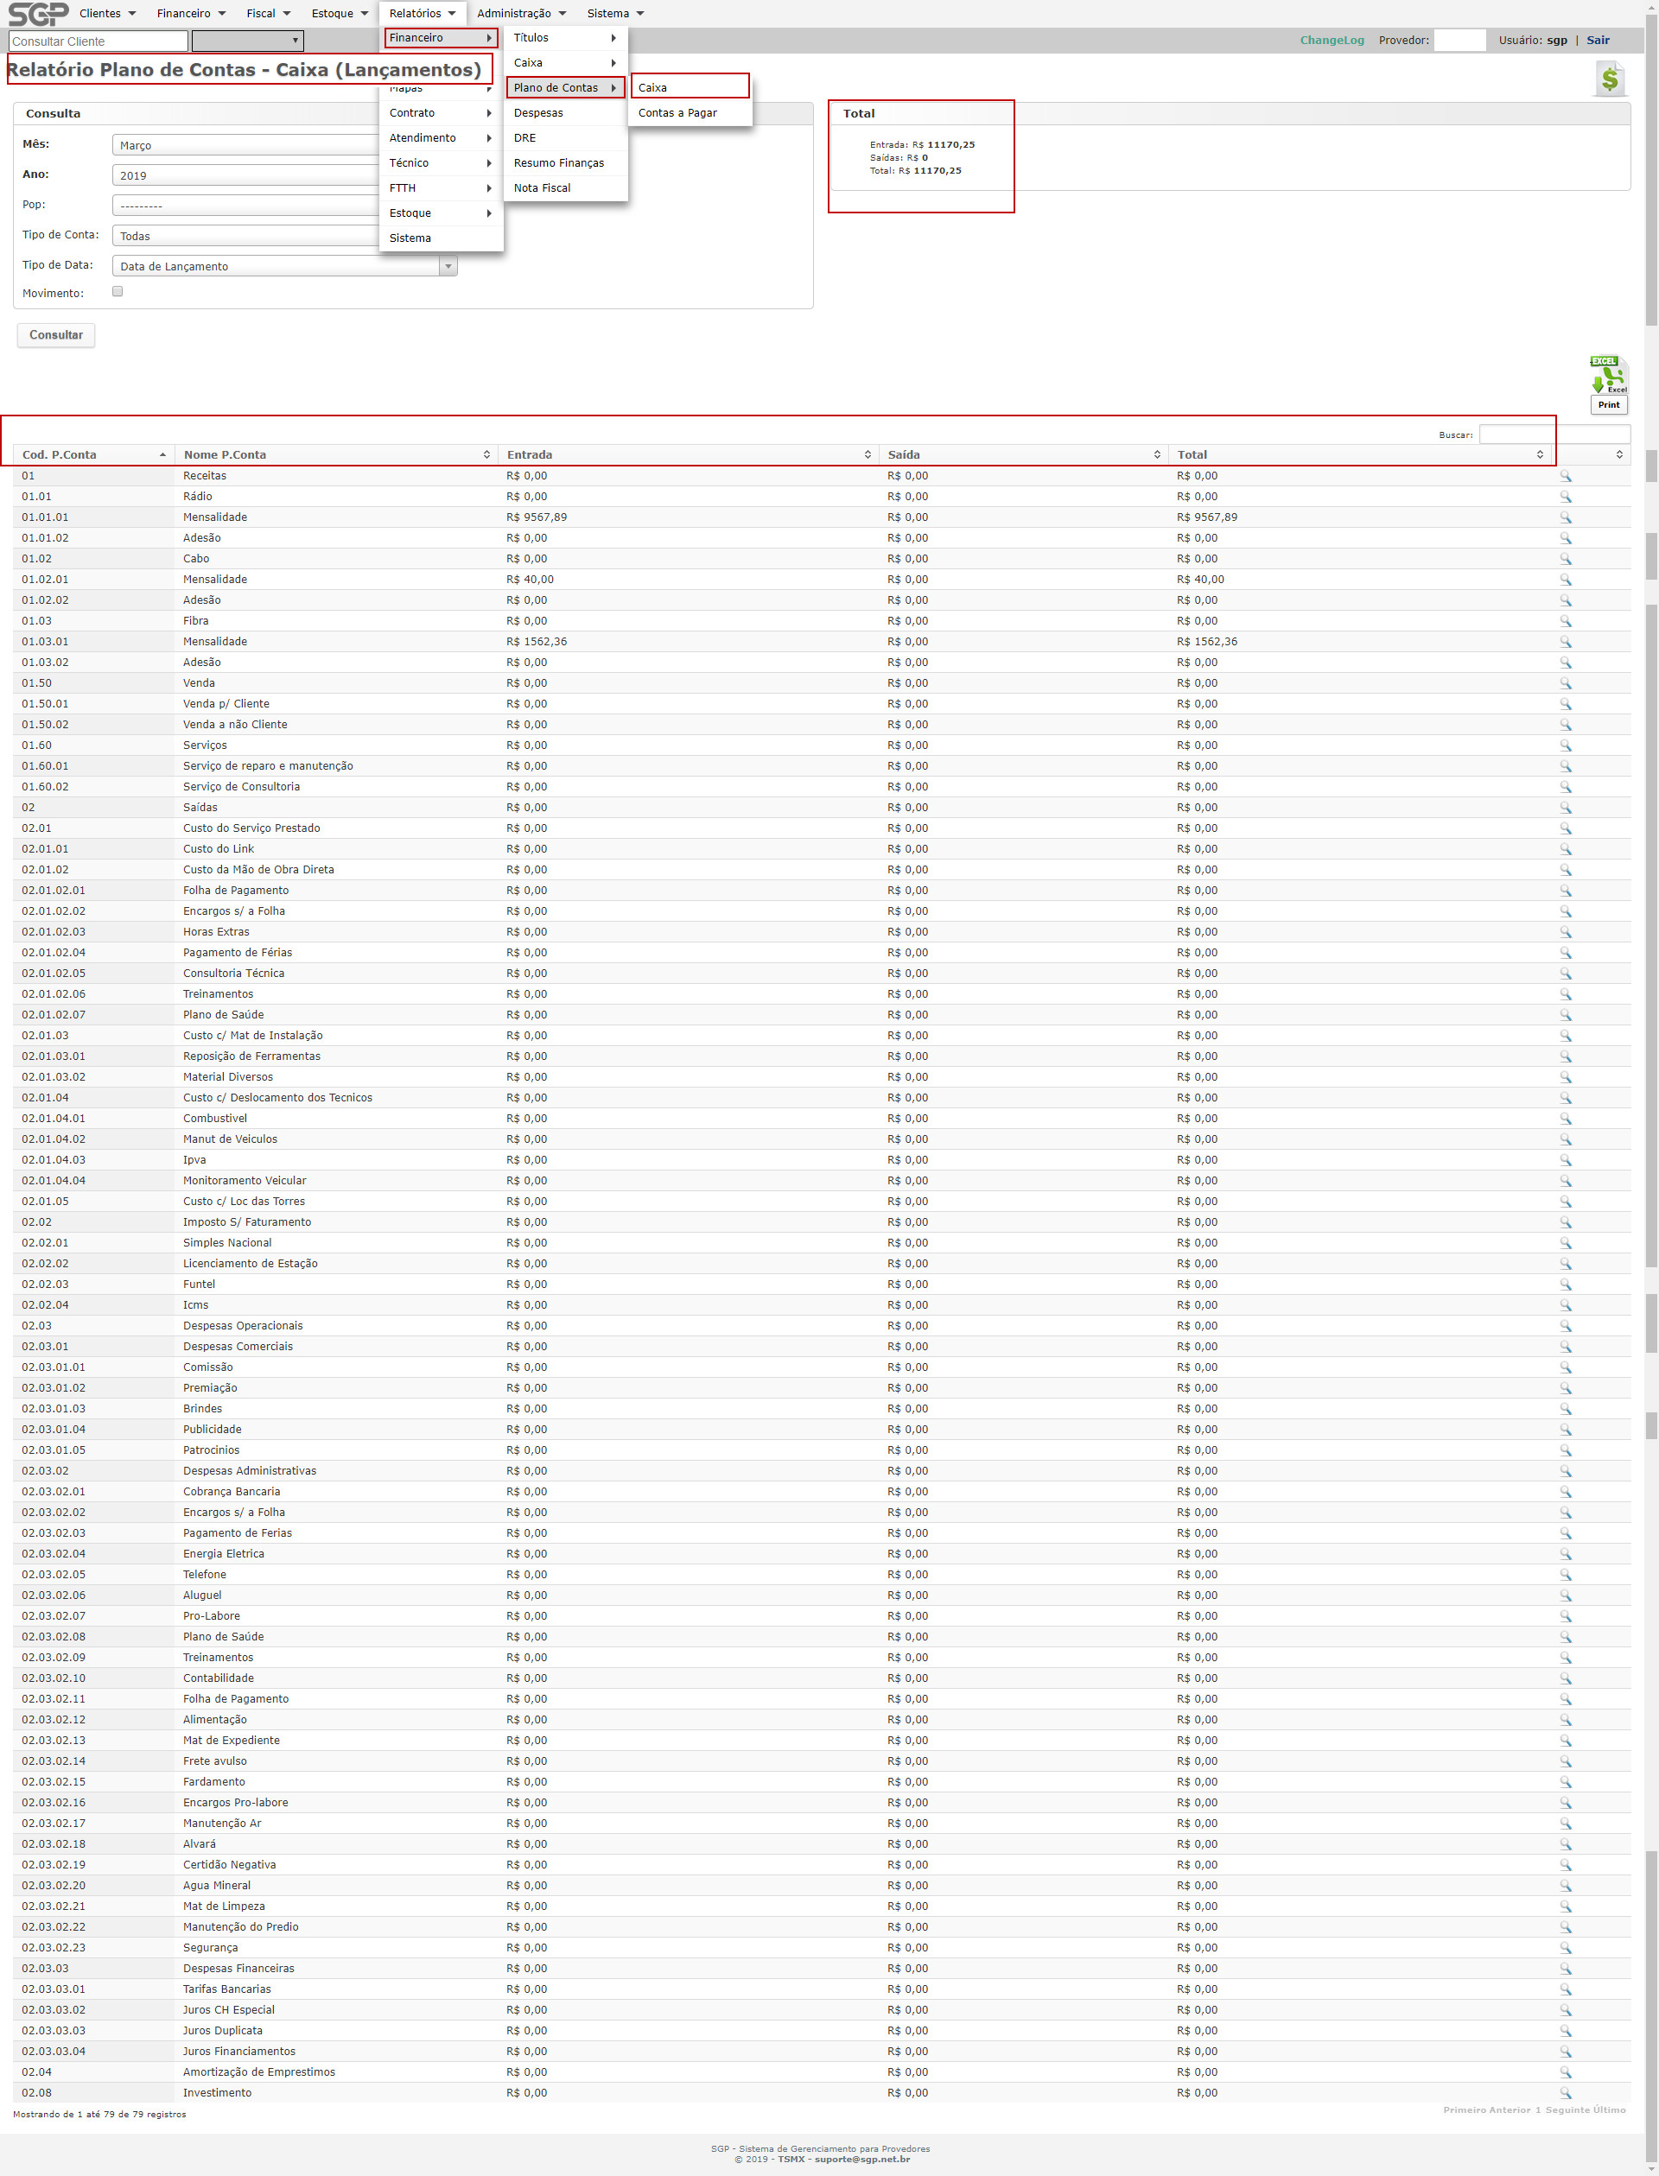Open magnifier details for Mensalidade 01.01.01 row
The height and width of the screenshot is (2176, 1659).
[1565, 517]
